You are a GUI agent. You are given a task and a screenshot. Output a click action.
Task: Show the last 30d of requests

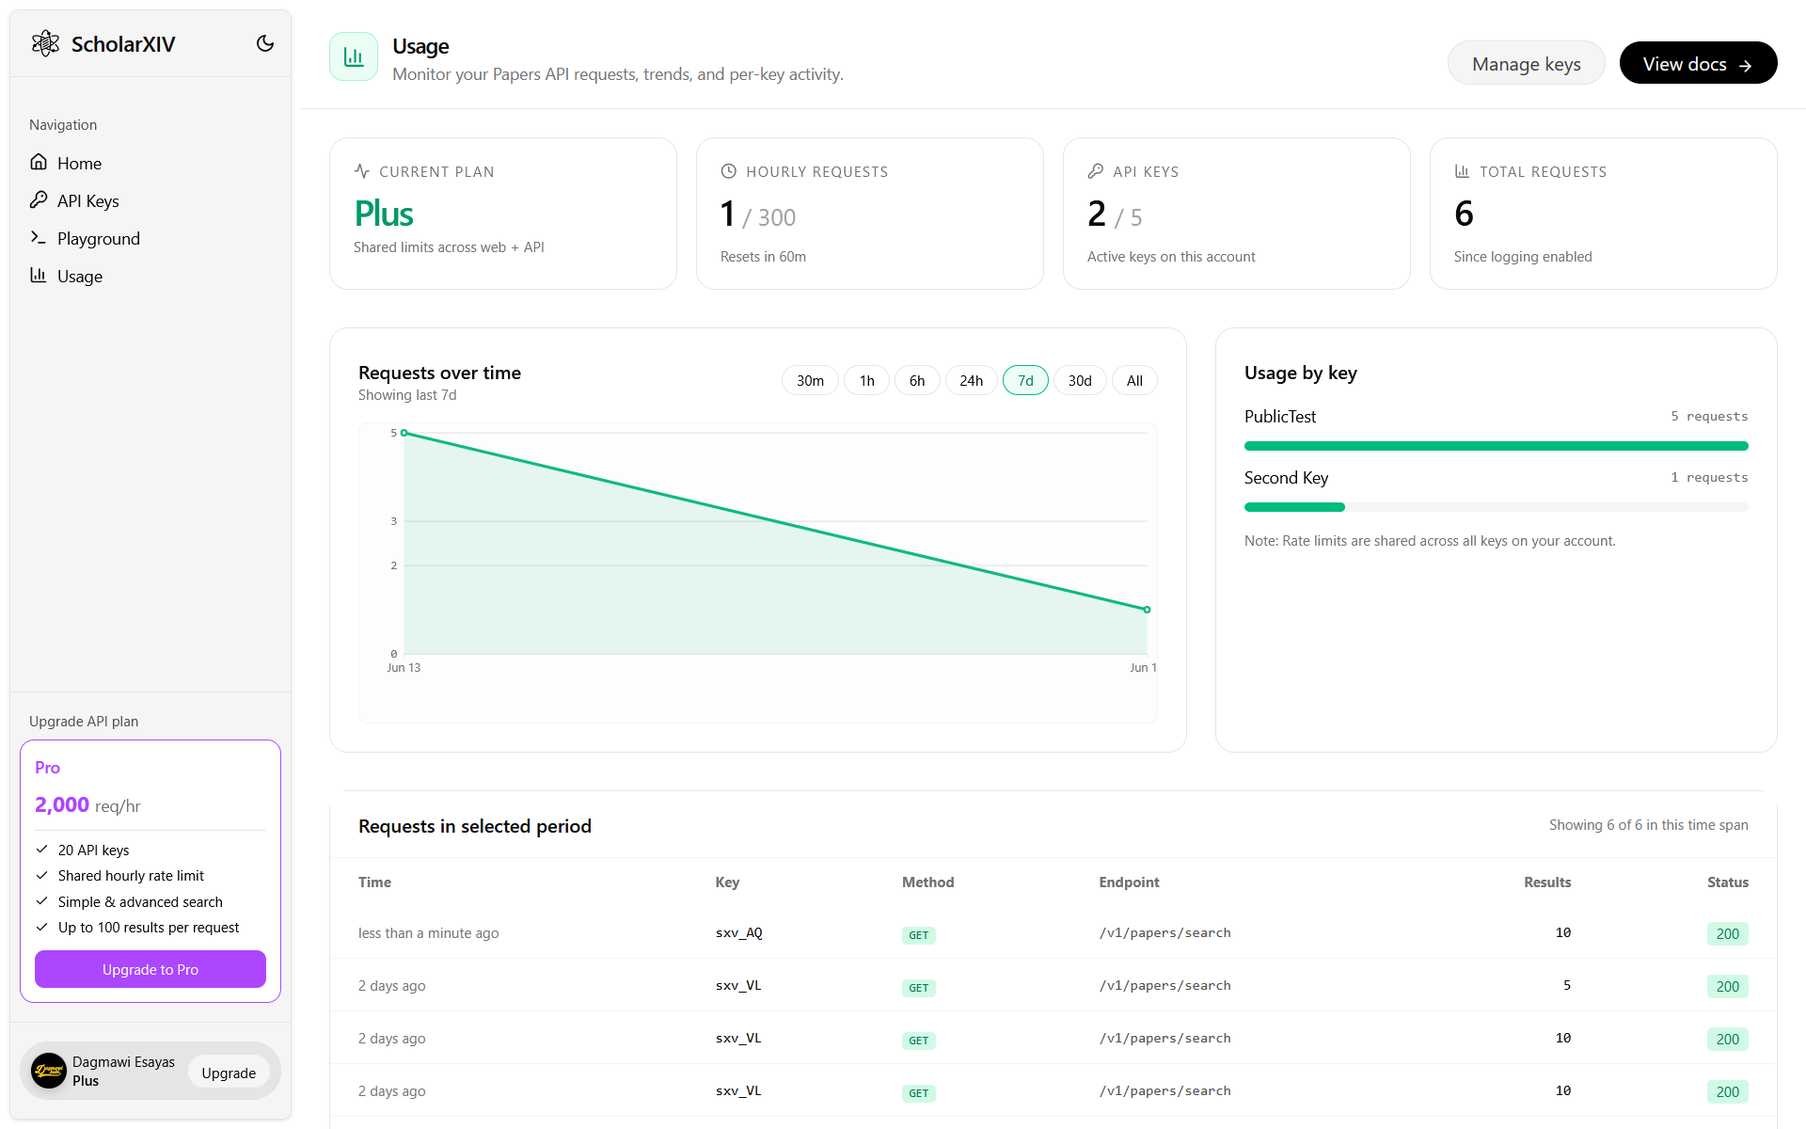point(1080,380)
